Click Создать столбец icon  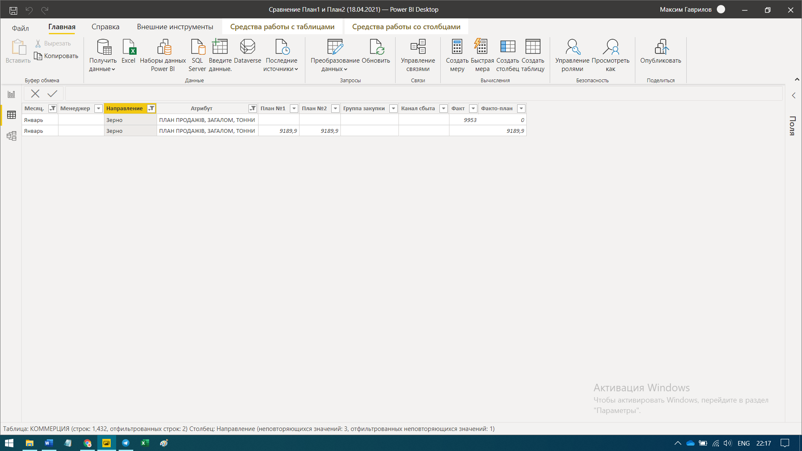[508, 47]
